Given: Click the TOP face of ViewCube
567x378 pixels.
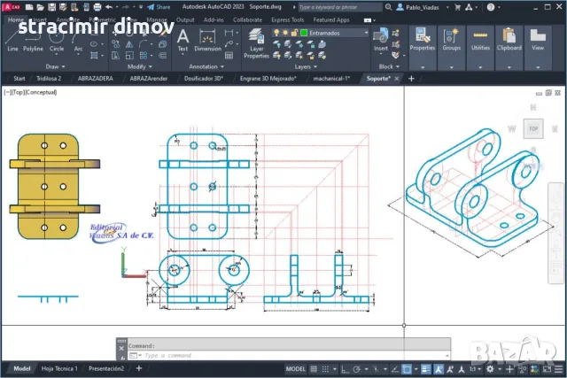Looking at the screenshot, I should [533, 128].
